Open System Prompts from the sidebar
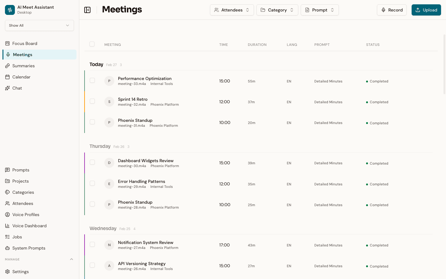 [28, 248]
